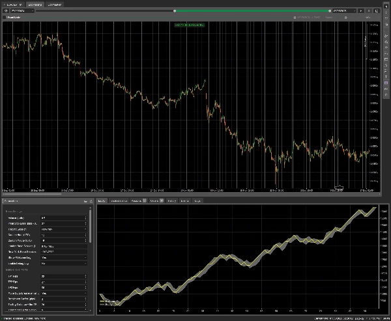Click the bottom-most icon in right drawing toolbar
This screenshot has height=321, width=391.
[x=386, y=94]
